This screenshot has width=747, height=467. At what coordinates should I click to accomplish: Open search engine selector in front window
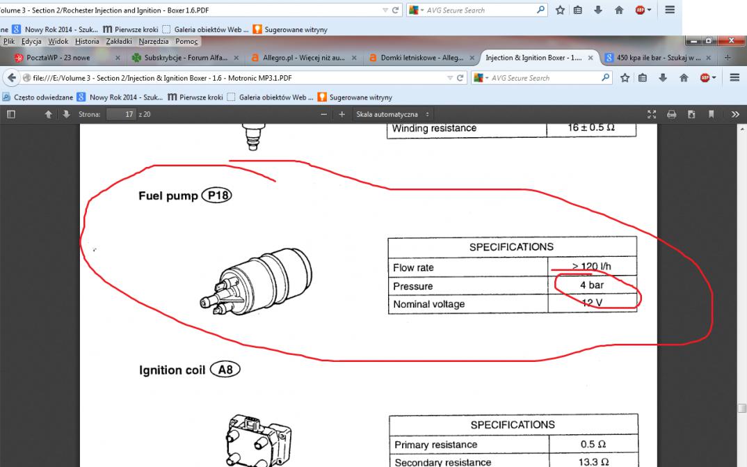click(481, 78)
